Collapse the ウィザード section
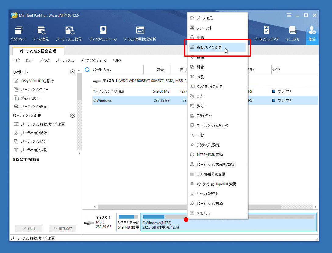Screen dimensions: 332x253 tap(72, 72)
